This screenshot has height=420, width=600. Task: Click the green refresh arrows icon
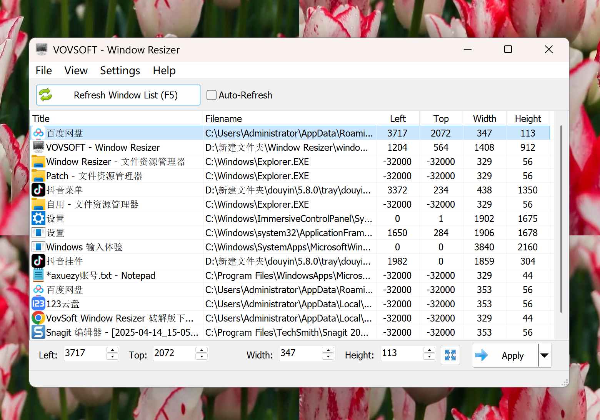point(46,95)
